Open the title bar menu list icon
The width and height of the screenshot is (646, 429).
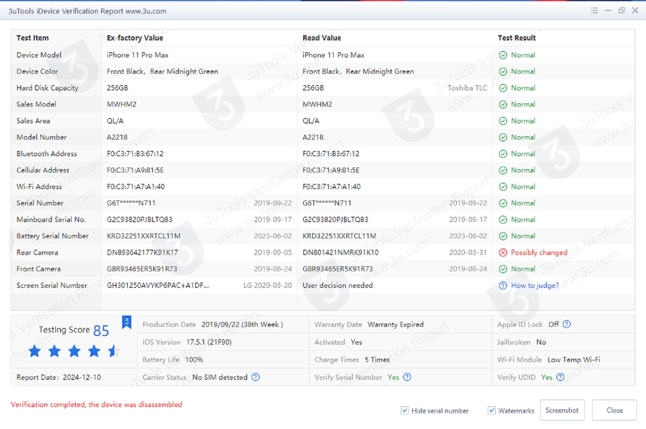coord(594,11)
